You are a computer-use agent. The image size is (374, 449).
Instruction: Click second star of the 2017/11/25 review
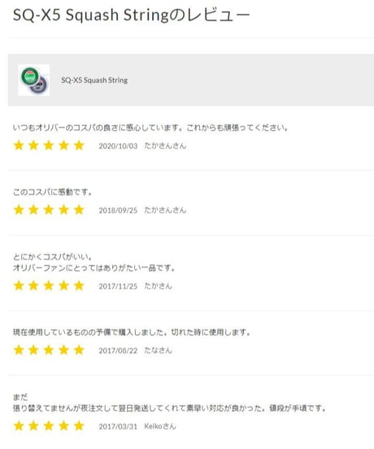pos(33,286)
